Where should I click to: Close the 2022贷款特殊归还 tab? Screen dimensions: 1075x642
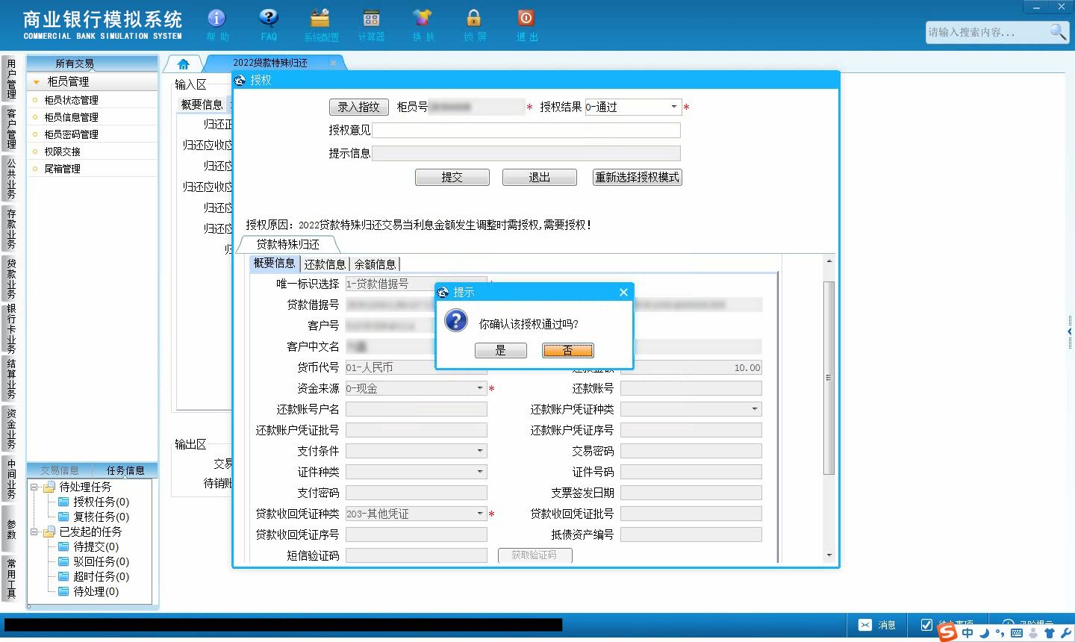click(333, 63)
